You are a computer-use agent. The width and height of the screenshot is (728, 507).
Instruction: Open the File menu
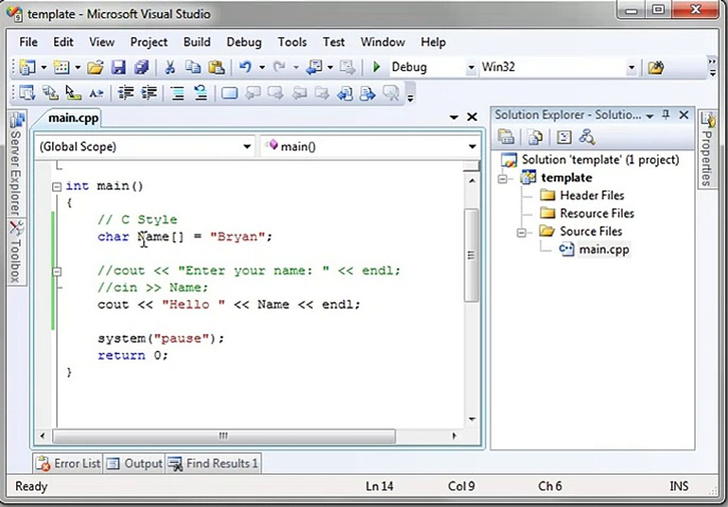click(x=28, y=42)
